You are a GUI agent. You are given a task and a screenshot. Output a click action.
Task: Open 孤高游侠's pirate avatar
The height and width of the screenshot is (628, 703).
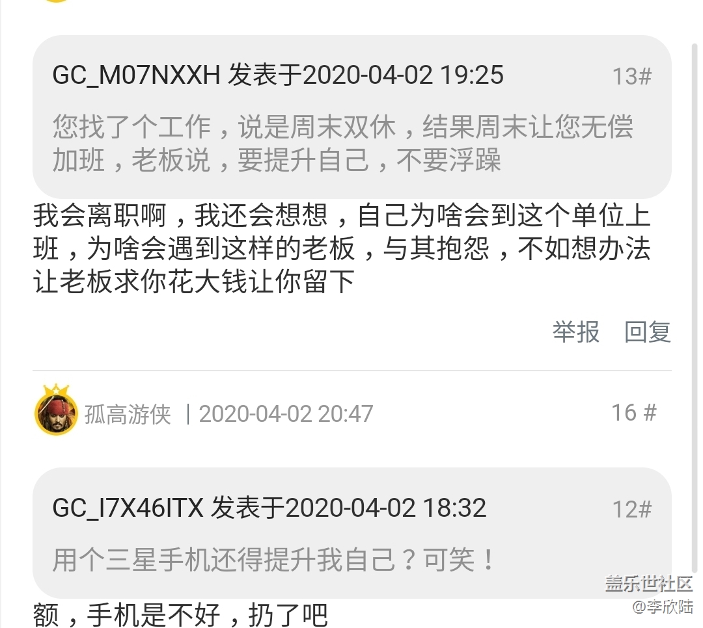56,413
